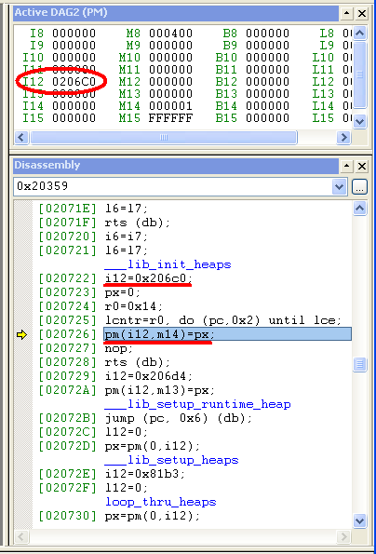Select the loop_thru_heaps label
376x554 pixels.
point(161,502)
